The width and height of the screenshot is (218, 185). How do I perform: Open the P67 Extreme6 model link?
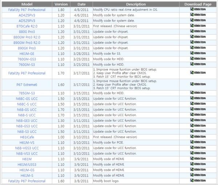(x=27, y=85)
